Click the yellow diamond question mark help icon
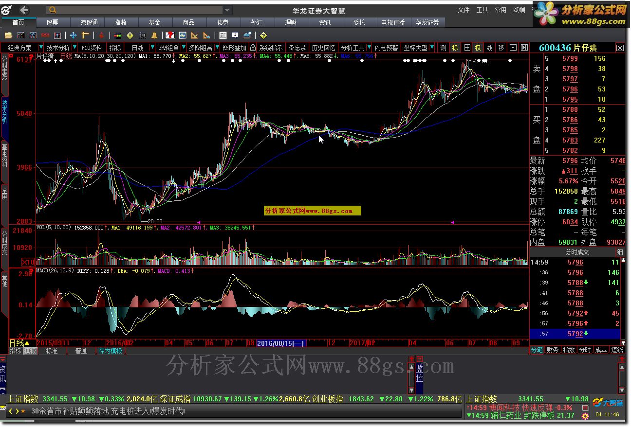This screenshot has height=427, width=631. pos(263,36)
